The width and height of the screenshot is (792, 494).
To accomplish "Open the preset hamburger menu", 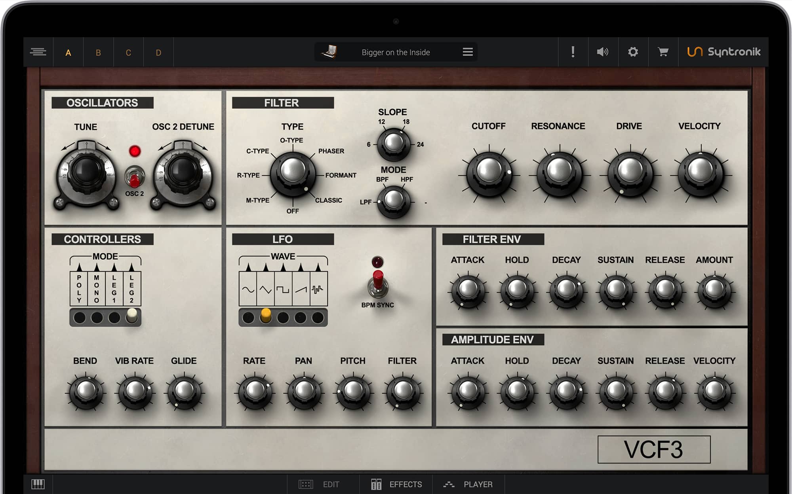I will [468, 52].
